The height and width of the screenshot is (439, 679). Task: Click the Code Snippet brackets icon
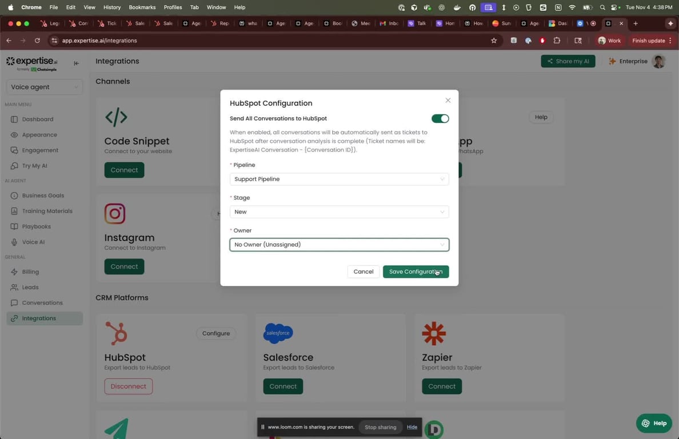(x=116, y=117)
